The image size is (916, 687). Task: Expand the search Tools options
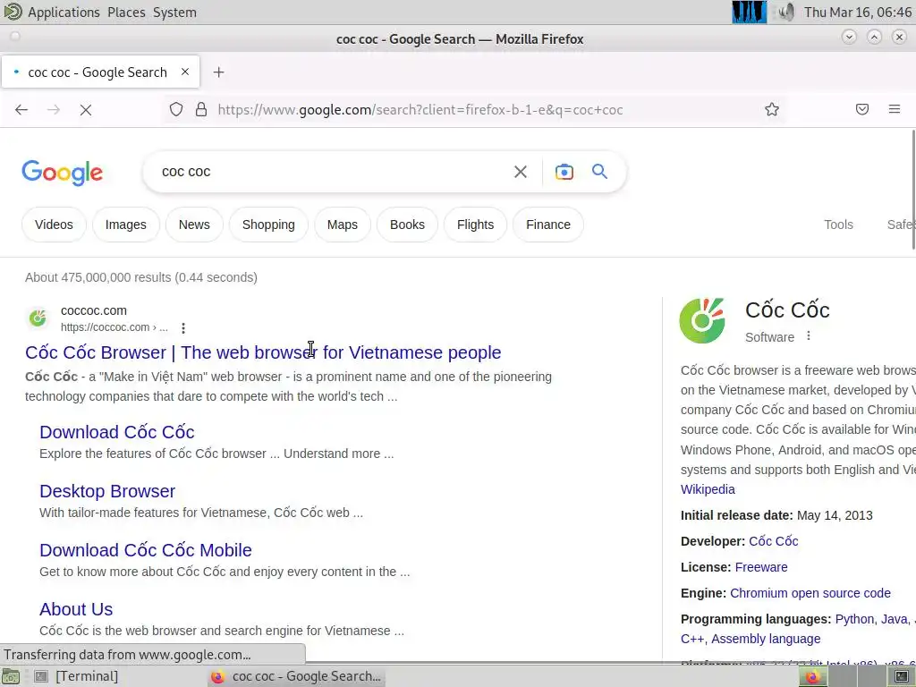838,225
